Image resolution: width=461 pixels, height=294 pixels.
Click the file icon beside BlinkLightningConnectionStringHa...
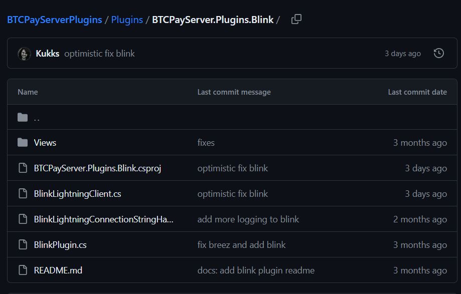[x=23, y=219]
